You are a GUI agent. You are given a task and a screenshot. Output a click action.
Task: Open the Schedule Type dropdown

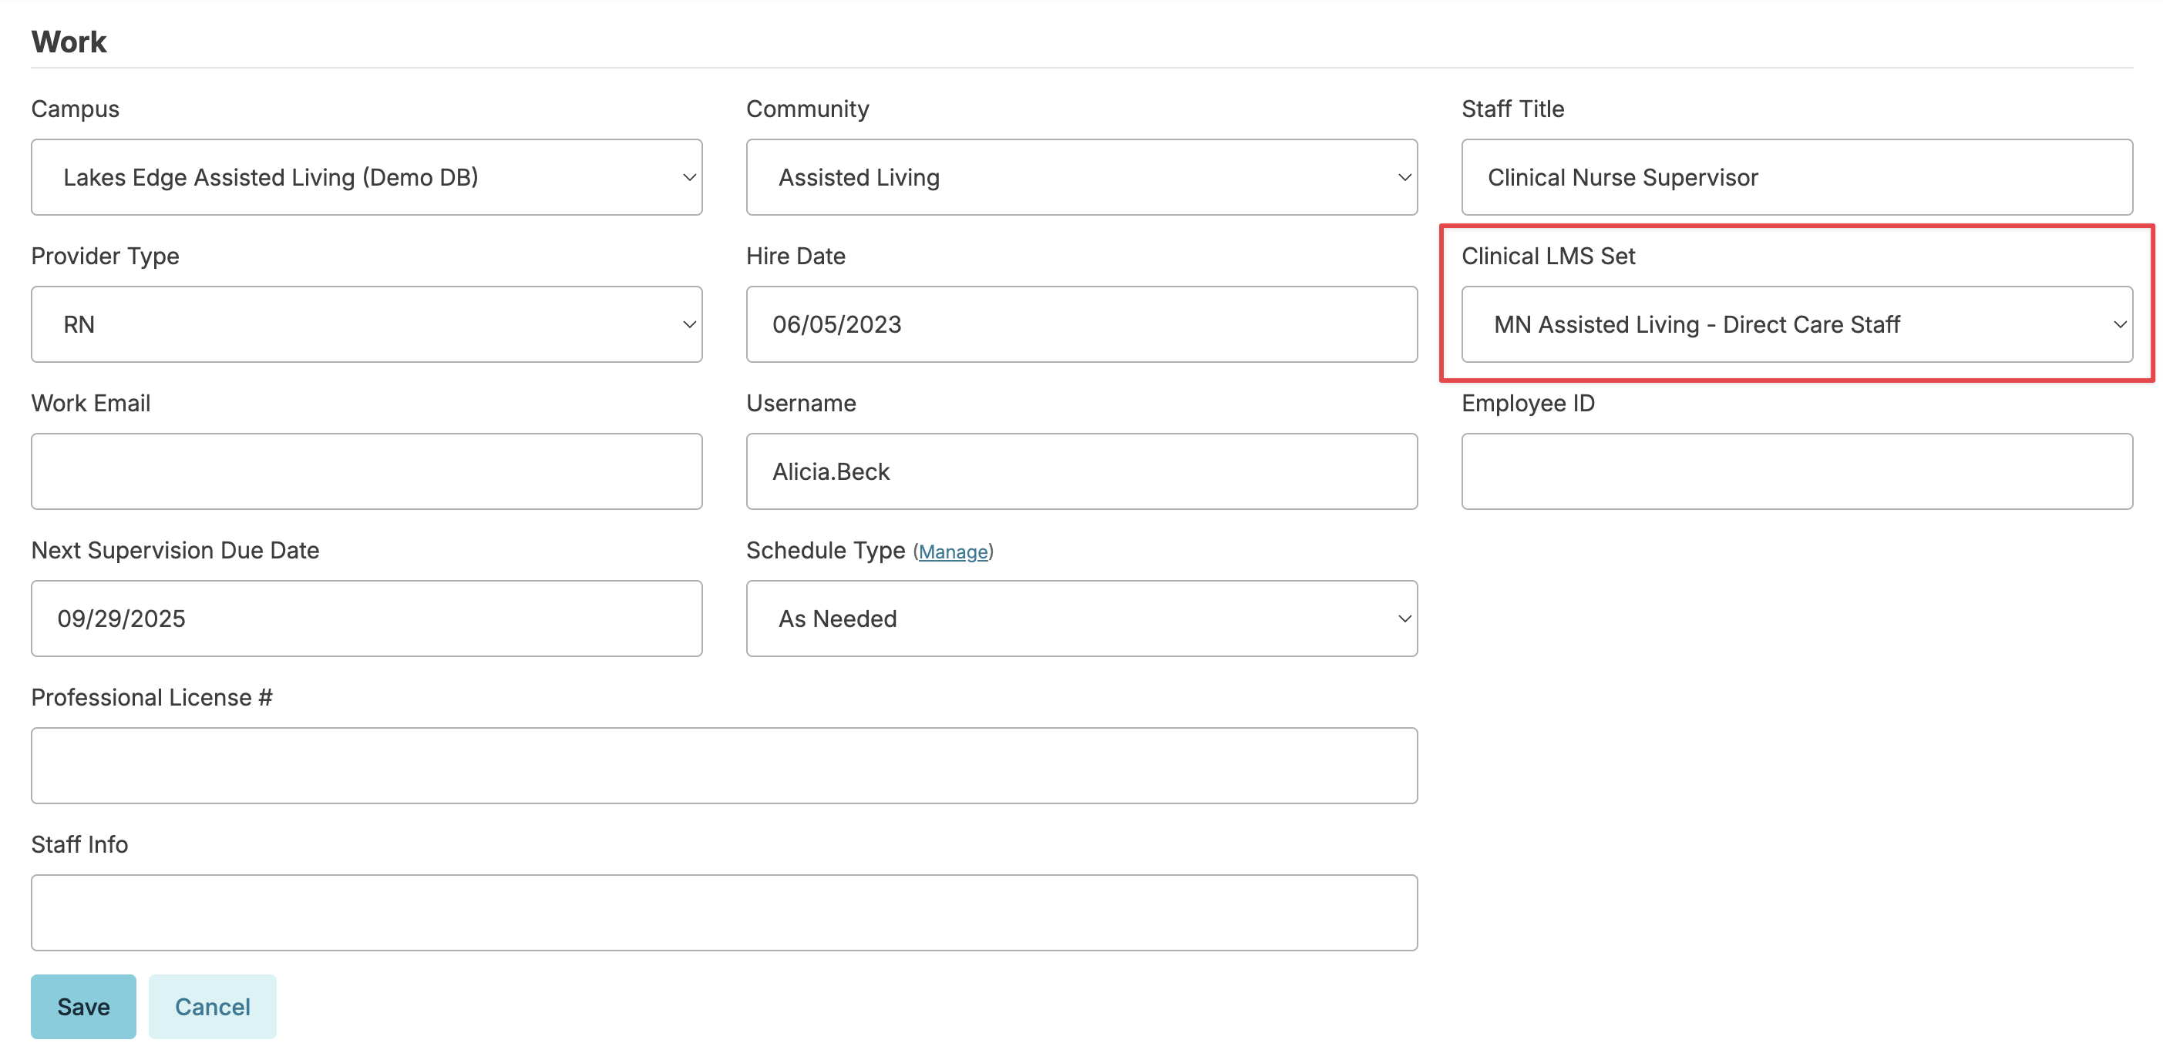click(1081, 619)
